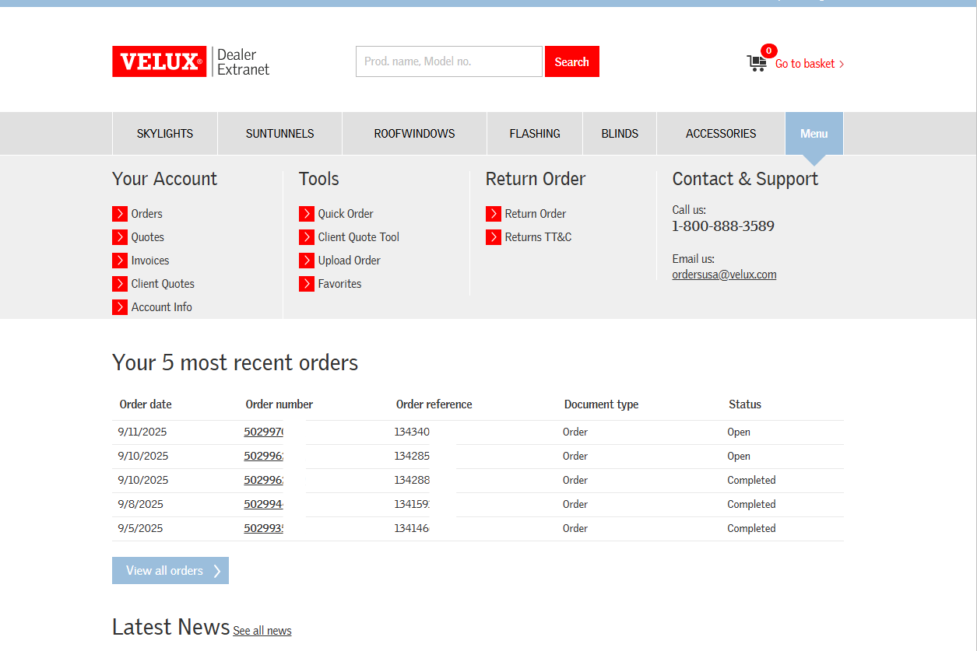Image resolution: width=977 pixels, height=651 pixels.
Task: Click the red arrow icon beside Favorites
Action: click(x=307, y=284)
